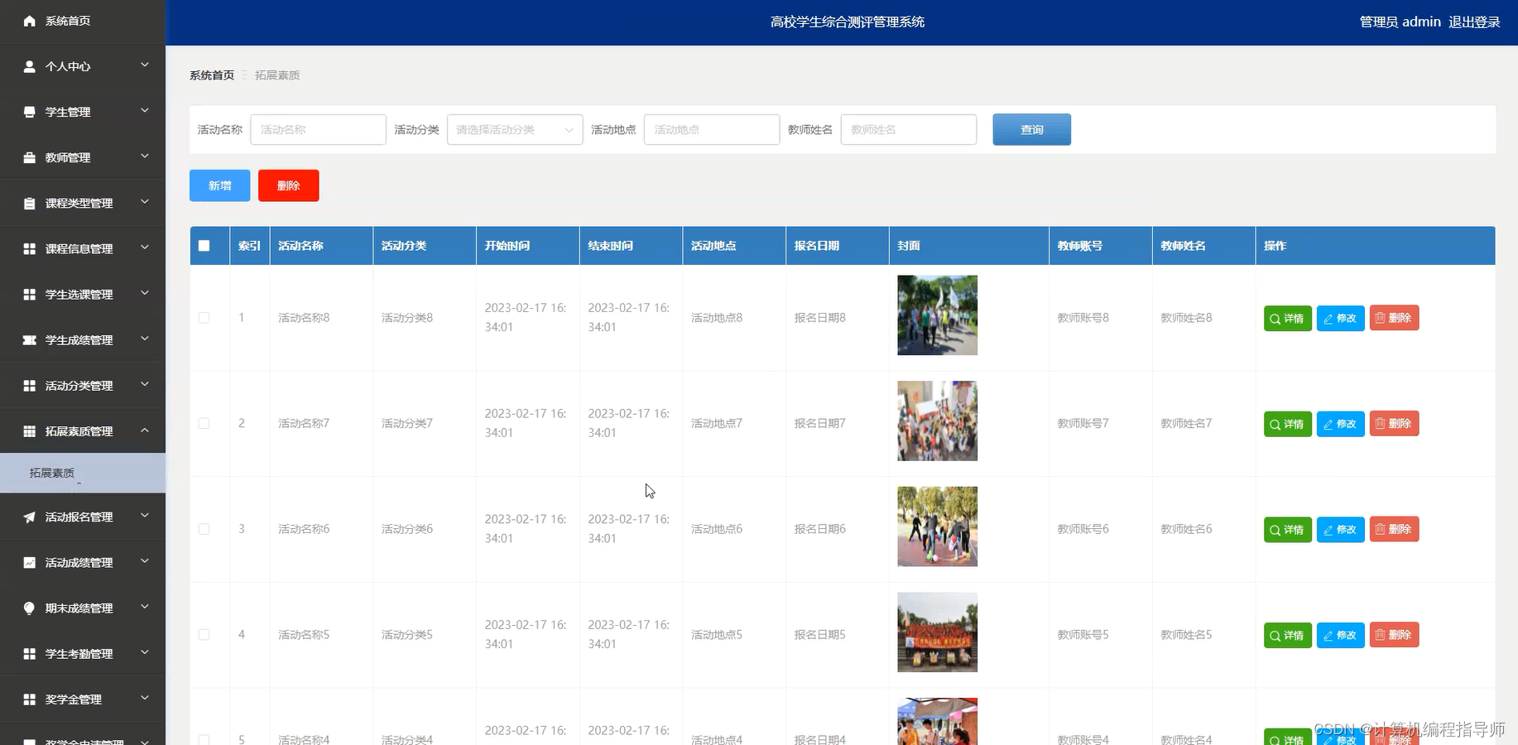The height and width of the screenshot is (745, 1518).
Task: Check the row checkbox for 活动名称8
Action: coord(204,317)
